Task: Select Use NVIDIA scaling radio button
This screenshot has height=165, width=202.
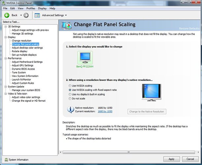Action: (x=70, y=86)
